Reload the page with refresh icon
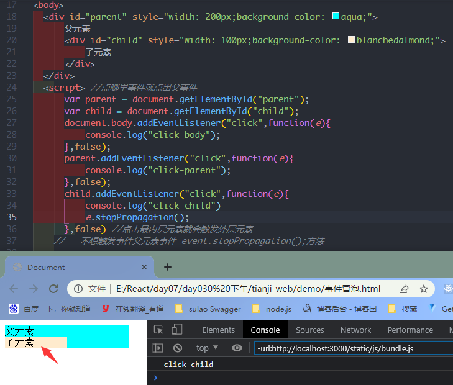Viewport: 453px width, 385px height. (53, 289)
